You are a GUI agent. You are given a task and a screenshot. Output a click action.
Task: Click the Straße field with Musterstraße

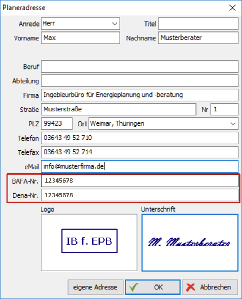click(118, 109)
